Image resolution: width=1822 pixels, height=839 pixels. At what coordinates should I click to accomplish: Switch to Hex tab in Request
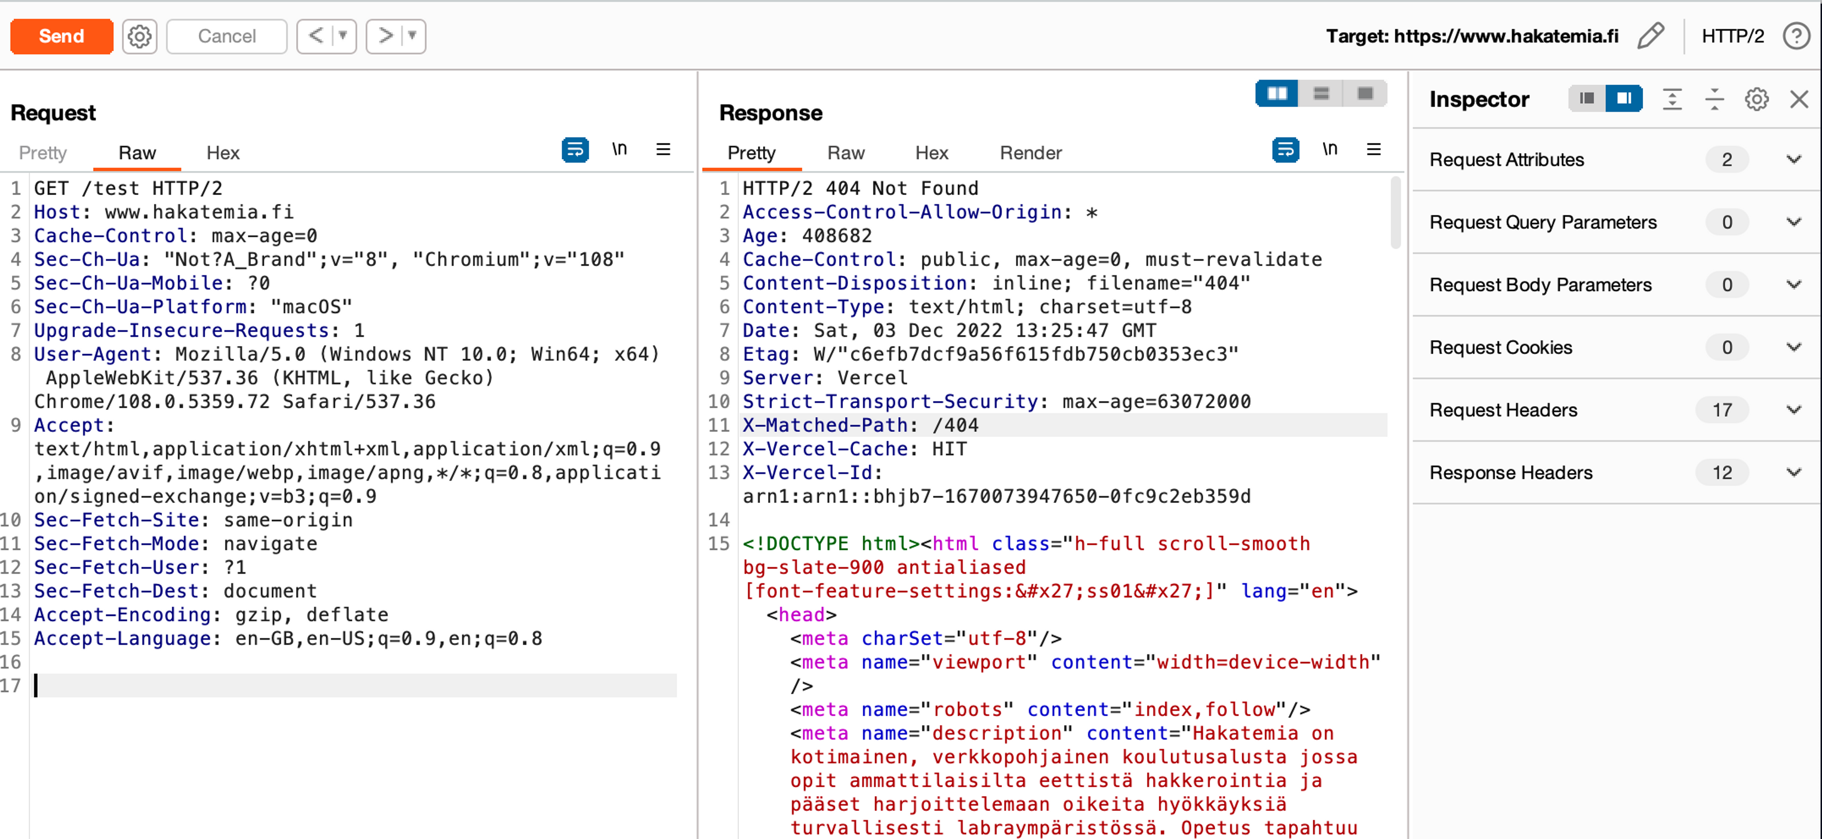(223, 153)
